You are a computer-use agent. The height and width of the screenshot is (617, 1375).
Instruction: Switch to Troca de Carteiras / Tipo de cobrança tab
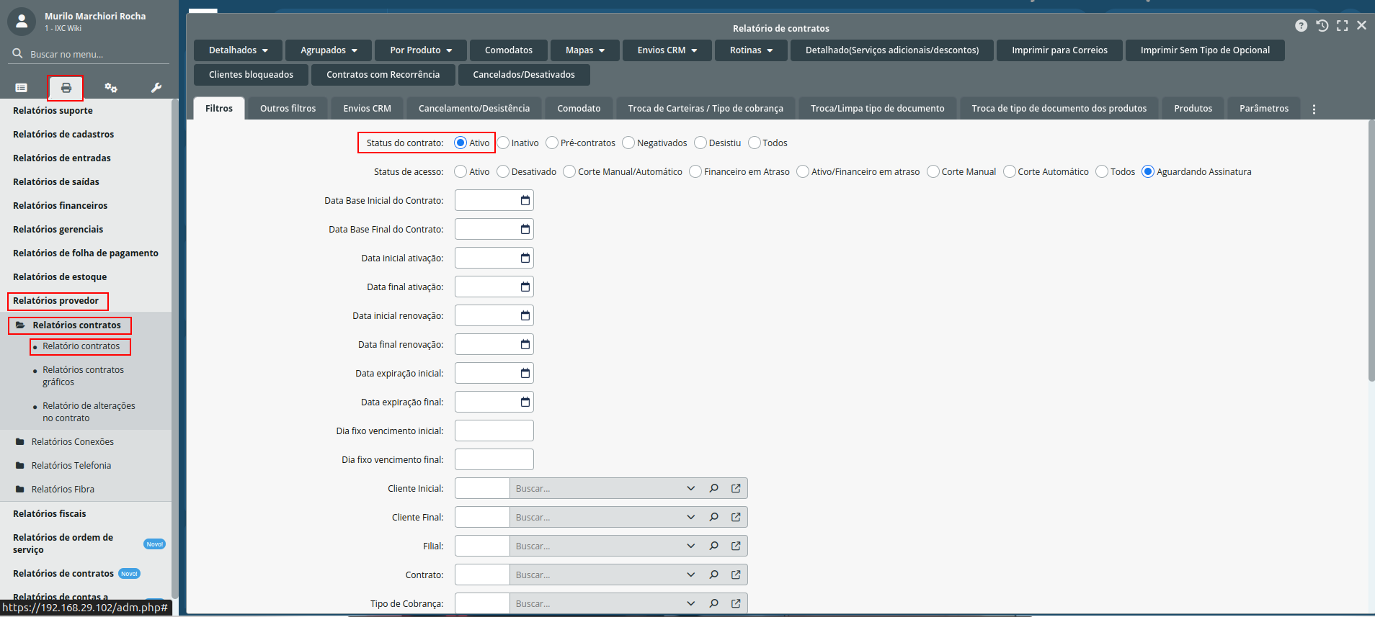(706, 109)
